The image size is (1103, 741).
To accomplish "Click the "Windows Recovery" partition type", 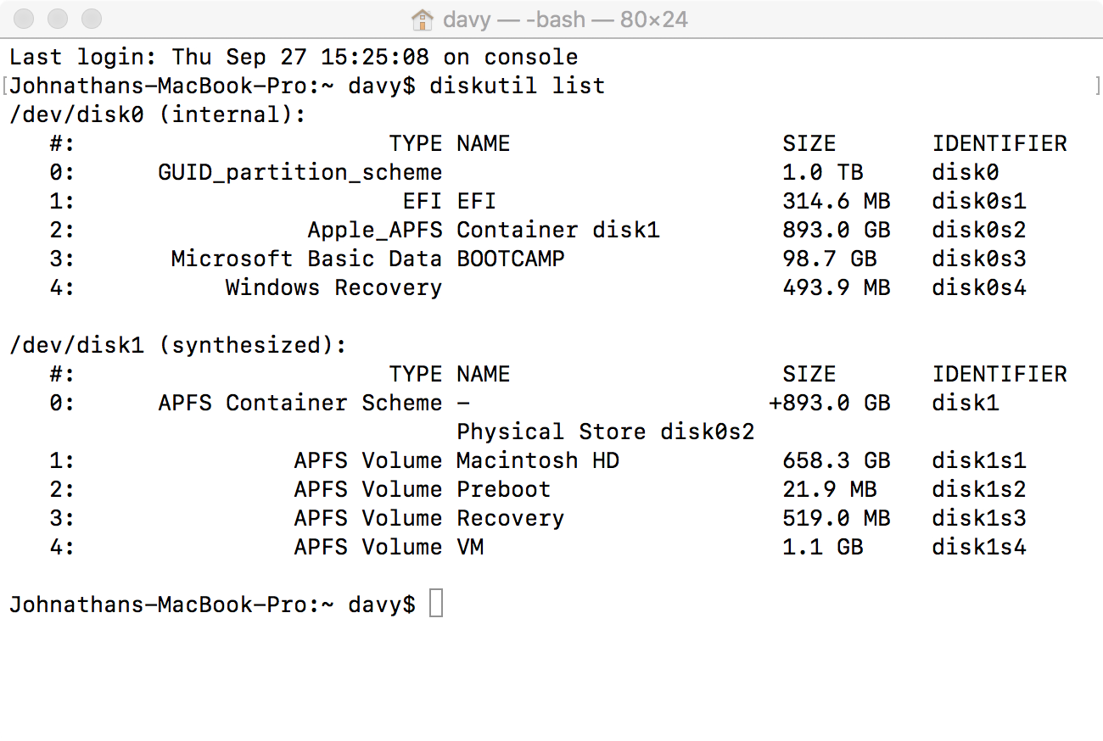I will coord(333,287).
